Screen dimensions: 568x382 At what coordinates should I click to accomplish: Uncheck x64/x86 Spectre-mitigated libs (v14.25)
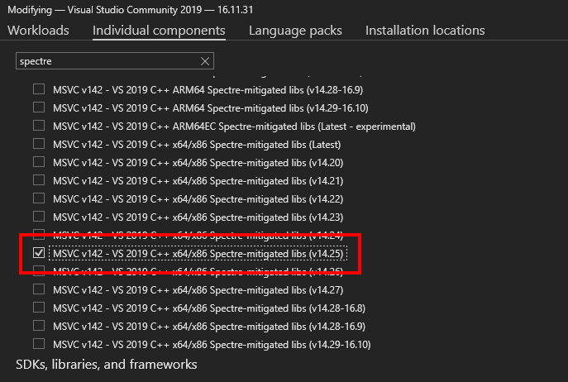39,254
